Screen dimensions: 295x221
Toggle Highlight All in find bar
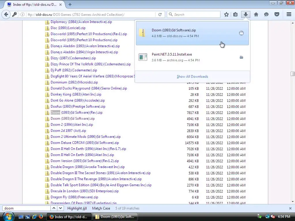pyautogui.click(x=77, y=208)
